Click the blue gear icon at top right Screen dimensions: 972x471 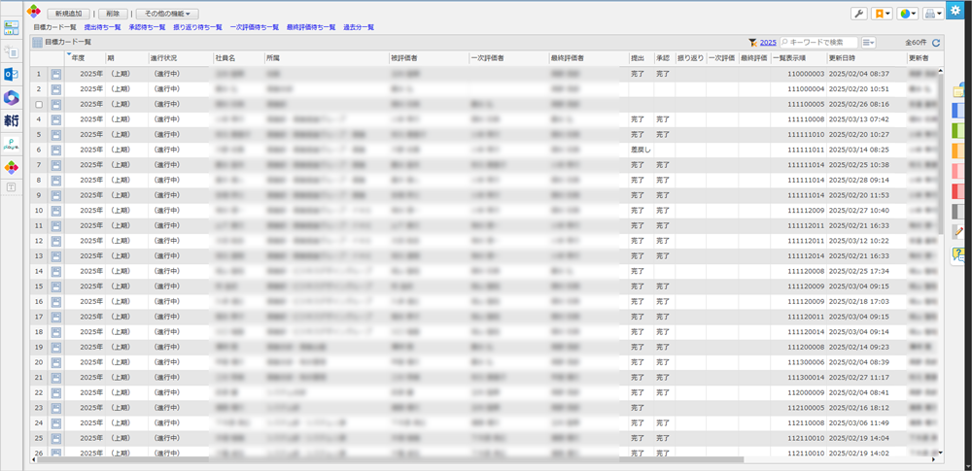[x=955, y=11]
